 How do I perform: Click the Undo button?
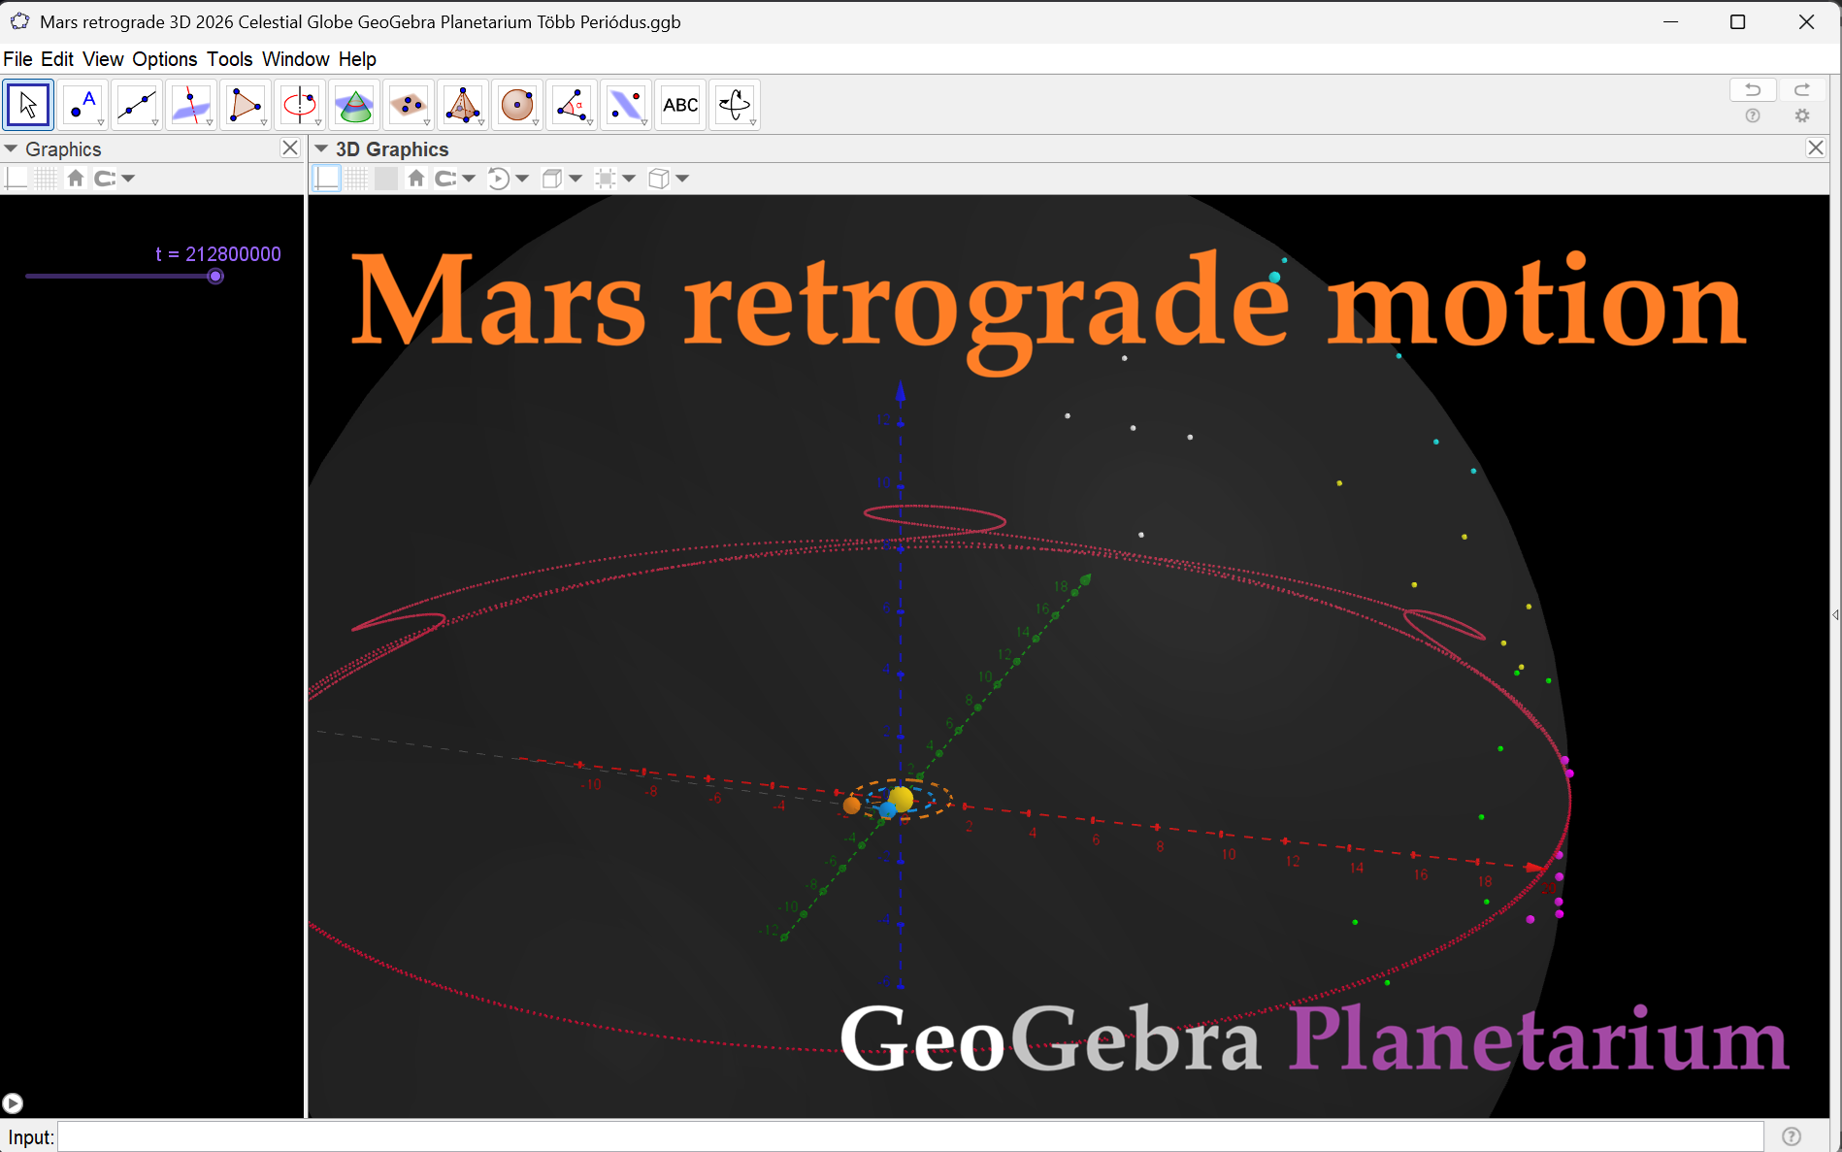pyautogui.click(x=1753, y=90)
